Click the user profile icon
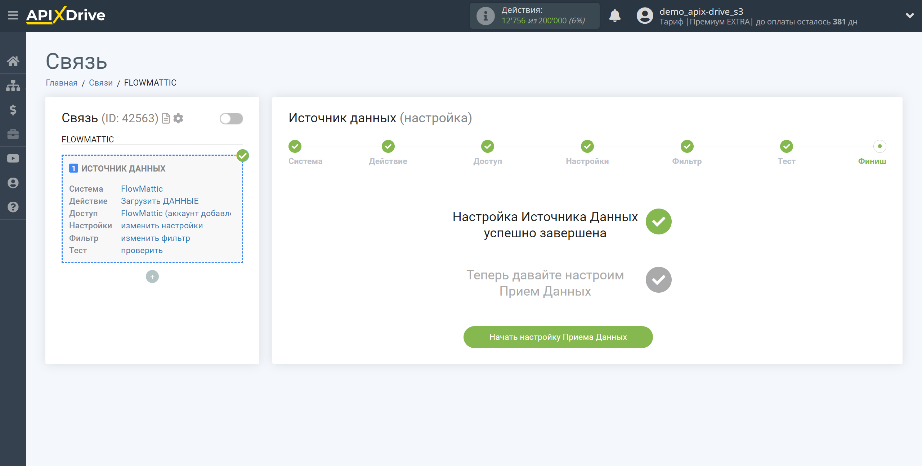Viewport: 922px width, 466px height. click(644, 15)
